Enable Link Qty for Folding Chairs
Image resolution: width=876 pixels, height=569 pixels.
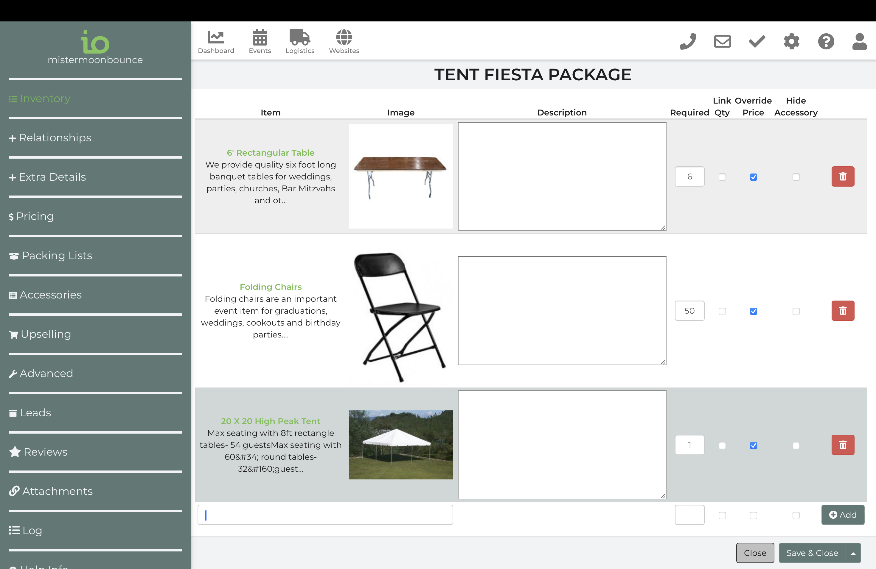pyautogui.click(x=722, y=311)
